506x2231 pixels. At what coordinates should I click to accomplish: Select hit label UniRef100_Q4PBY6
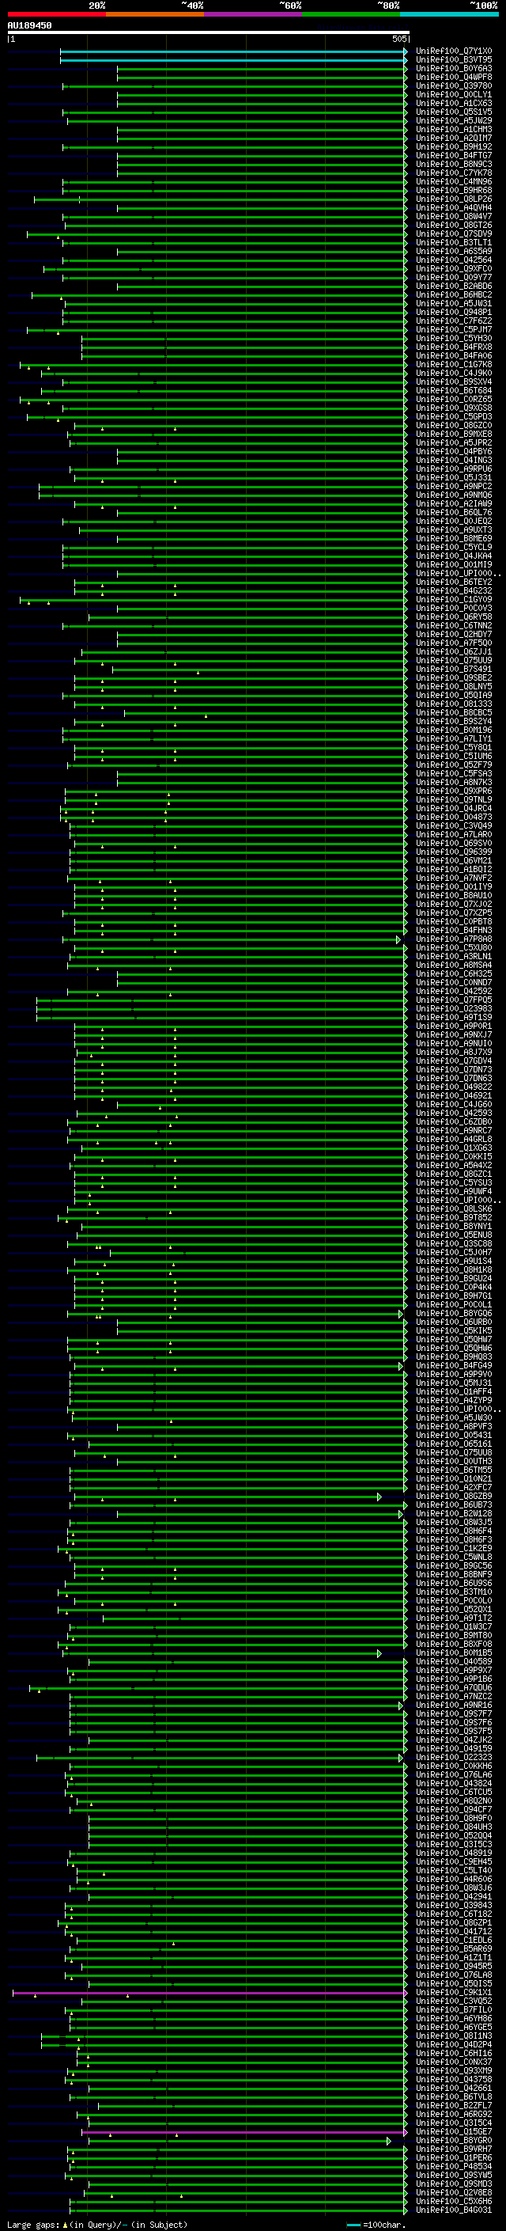click(454, 451)
